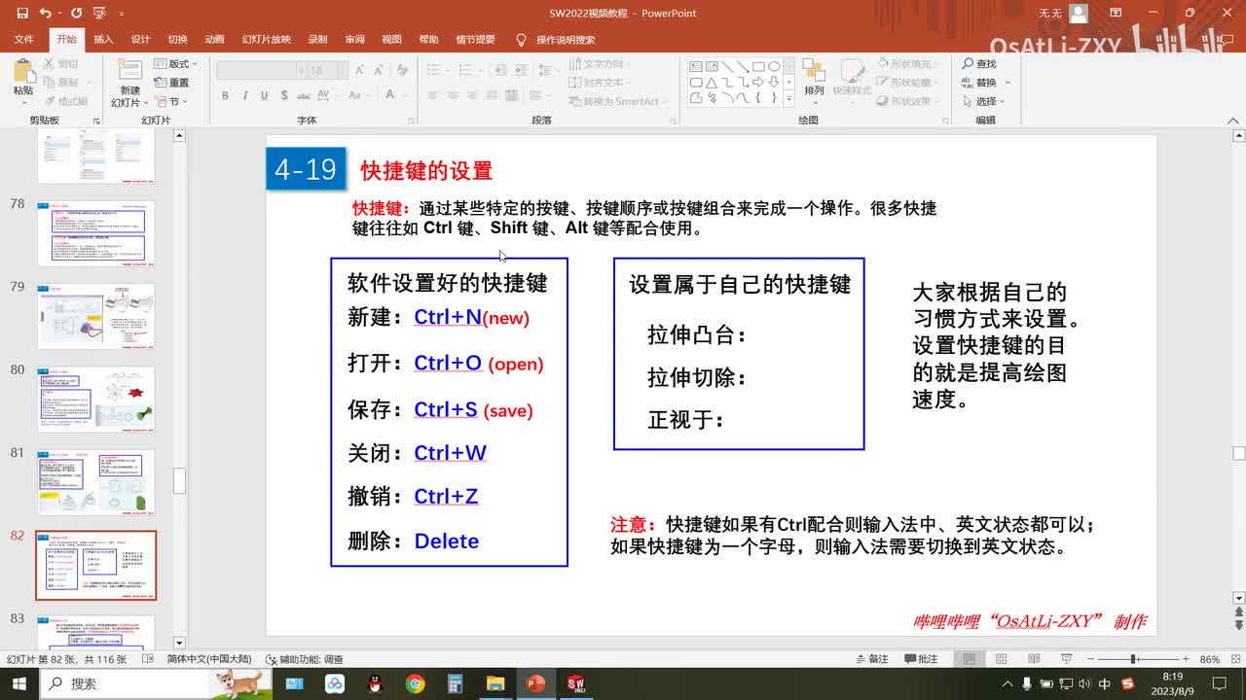Open the File menu tab
1246x700 pixels.
(23, 40)
